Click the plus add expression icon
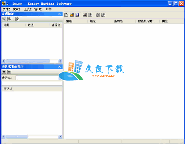This screenshot has height=144, width=185. pos(4,72)
